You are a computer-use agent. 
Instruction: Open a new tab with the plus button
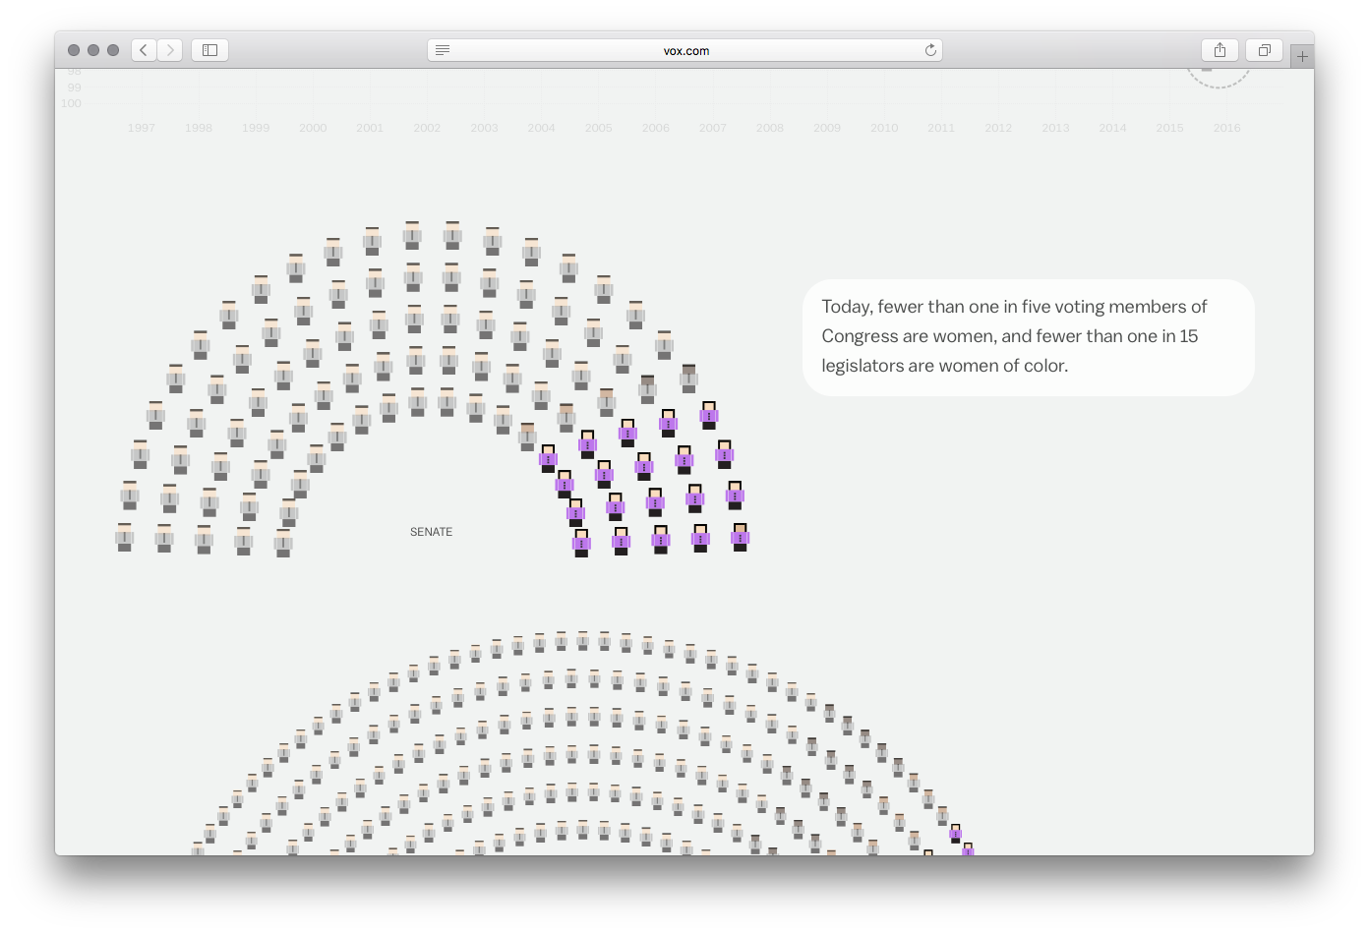point(1302,54)
